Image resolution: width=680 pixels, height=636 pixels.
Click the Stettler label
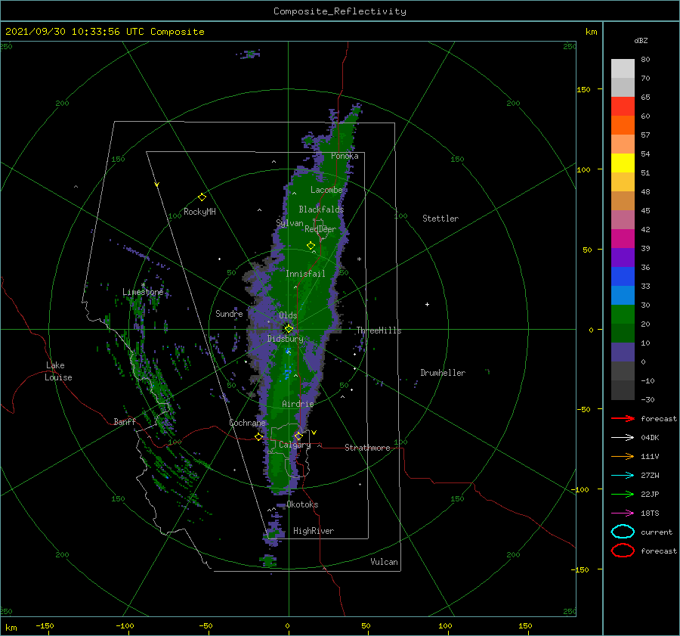coord(440,219)
